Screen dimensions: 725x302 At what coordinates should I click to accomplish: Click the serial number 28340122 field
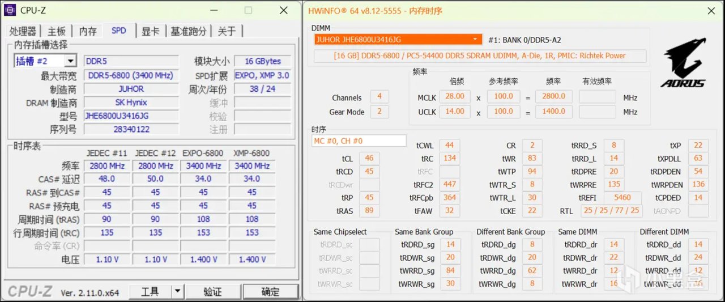pyautogui.click(x=130, y=130)
